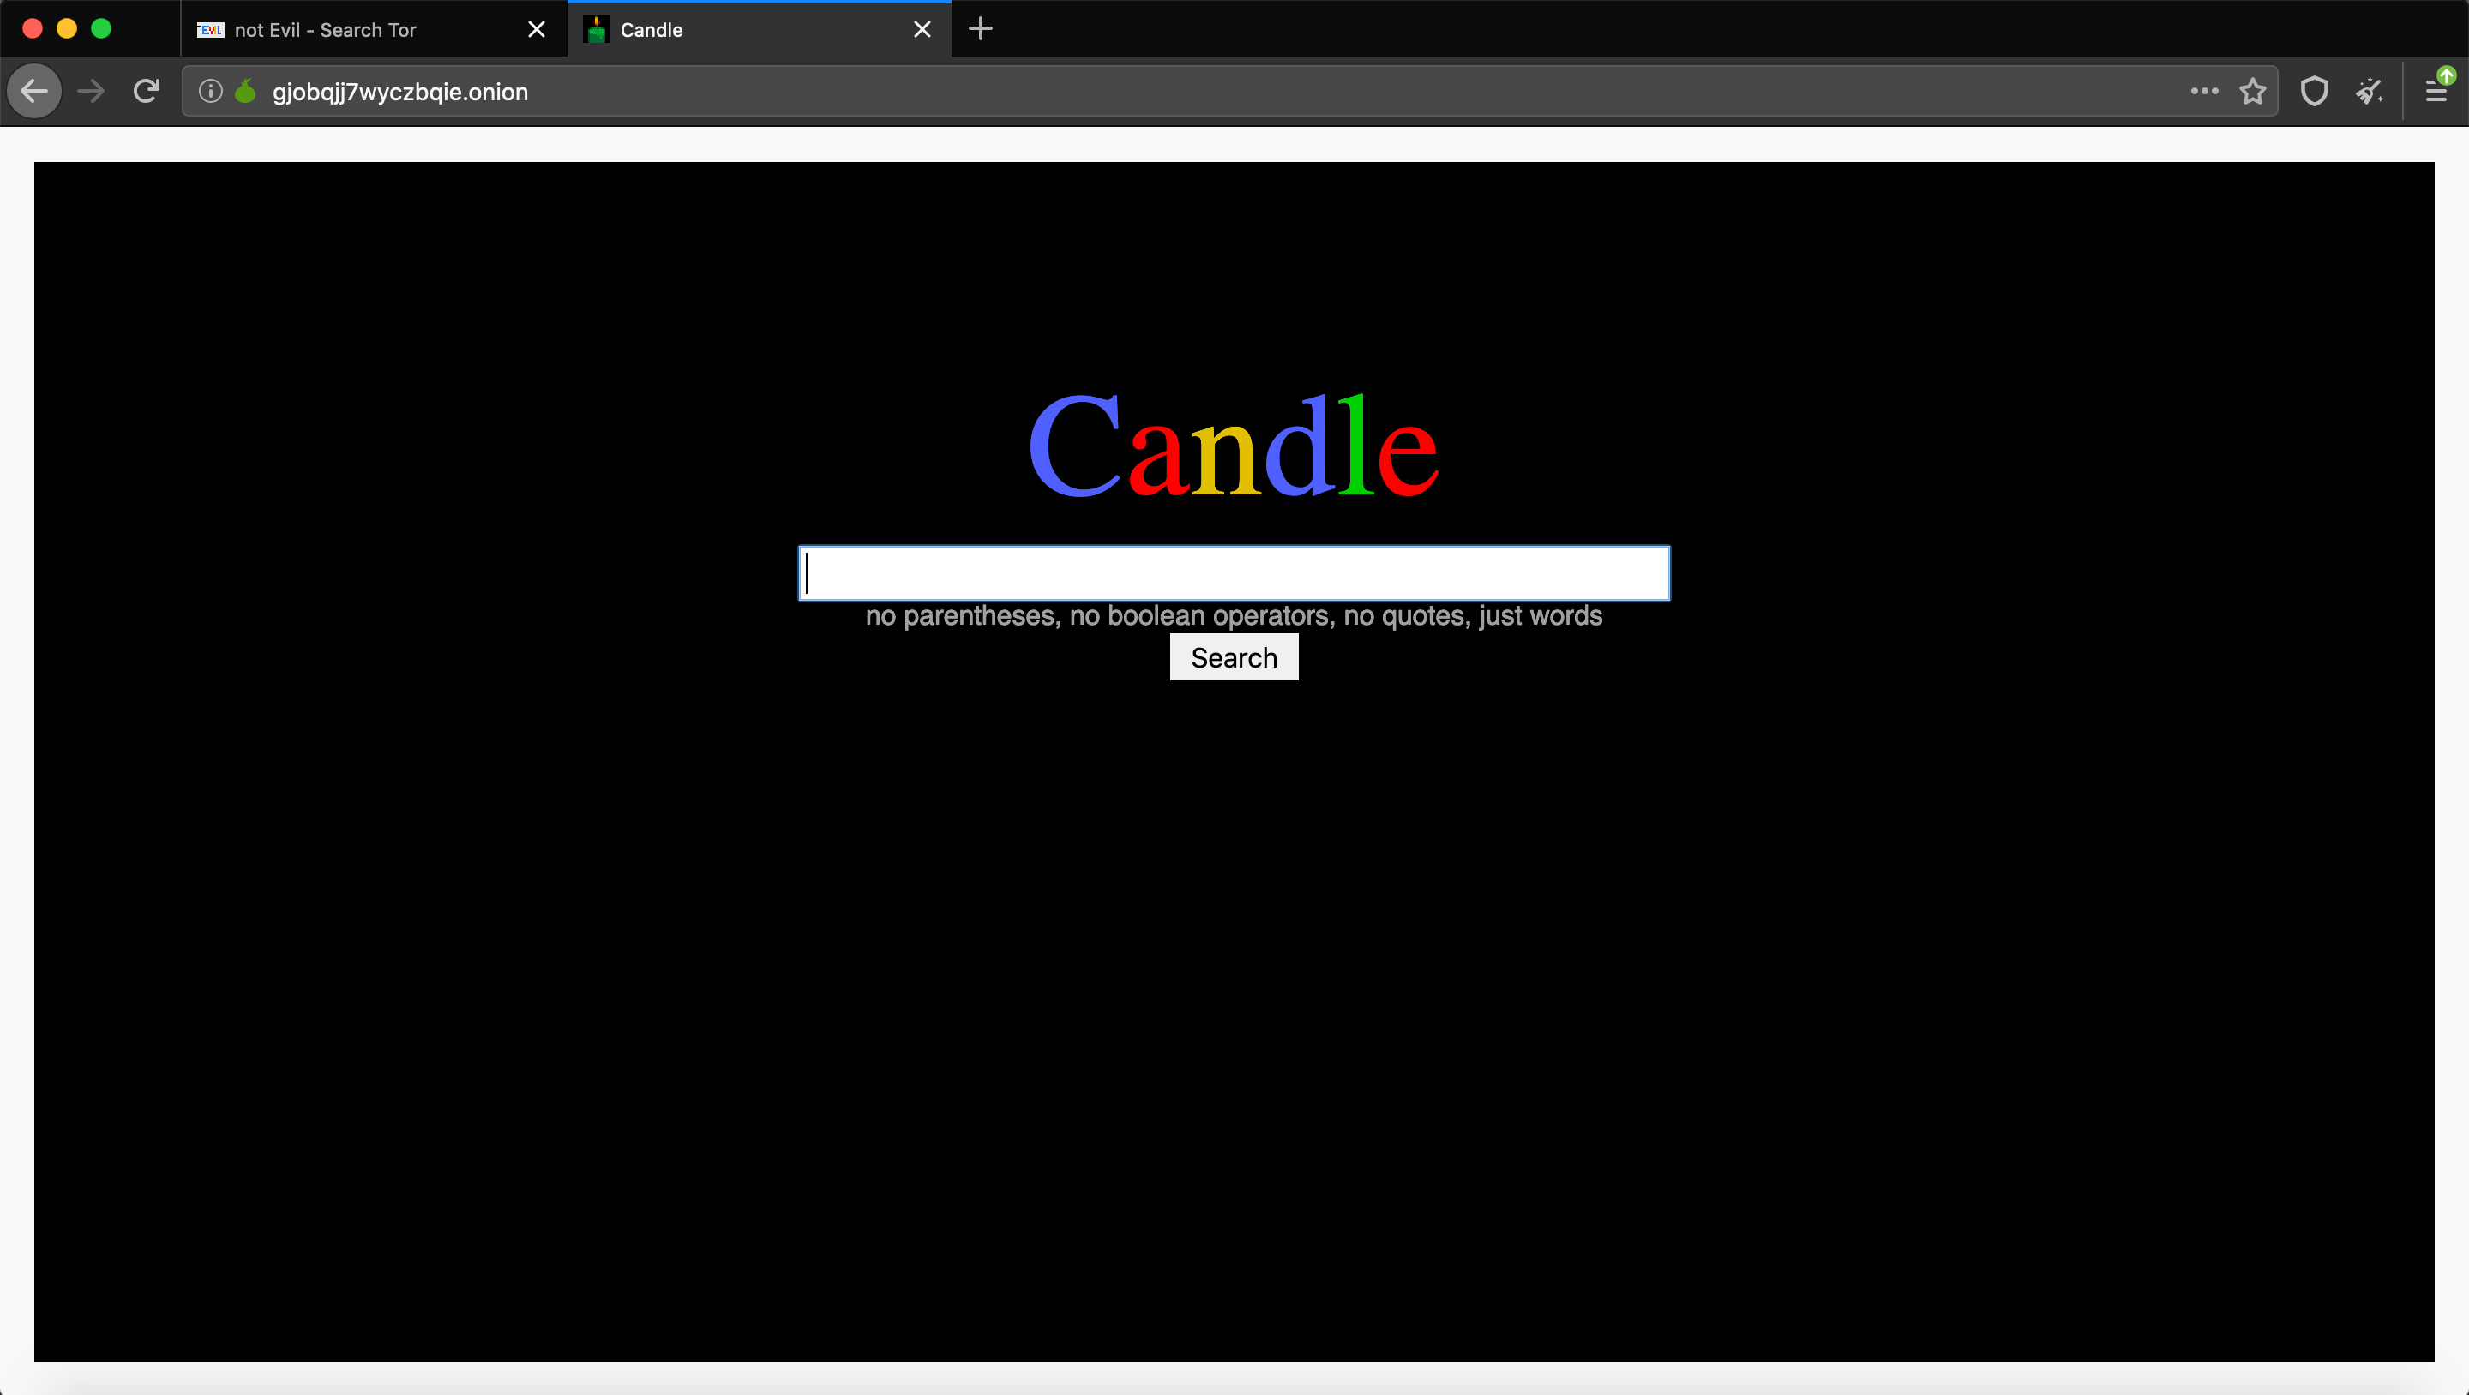2469x1395 pixels.
Task: Click the close tab X on not Evil
Action: (x=536, y=29)
